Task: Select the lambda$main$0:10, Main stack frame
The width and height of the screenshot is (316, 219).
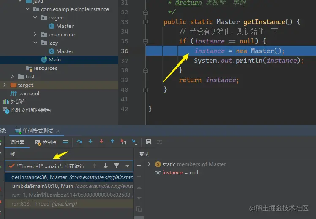Action: [69, 186]
